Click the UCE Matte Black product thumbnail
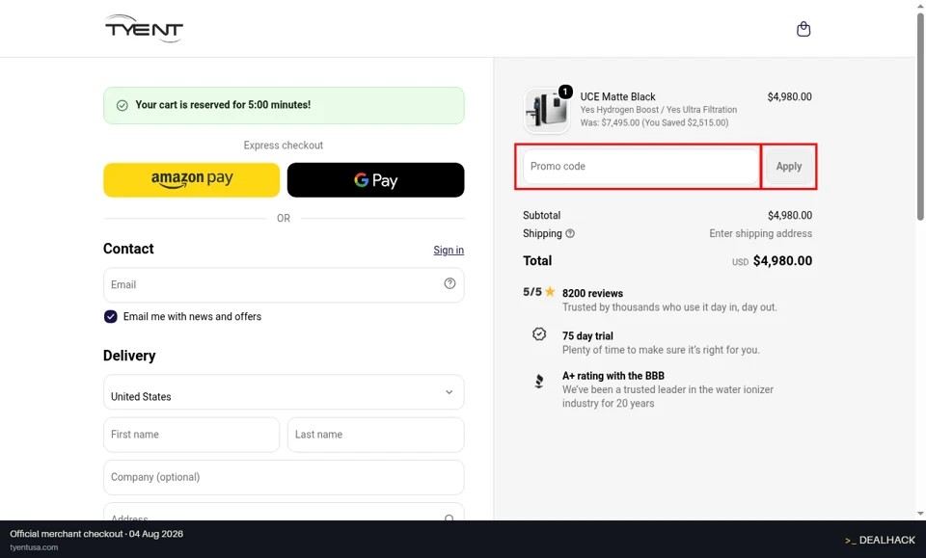 pyautogui.click(x=547, y=110)
